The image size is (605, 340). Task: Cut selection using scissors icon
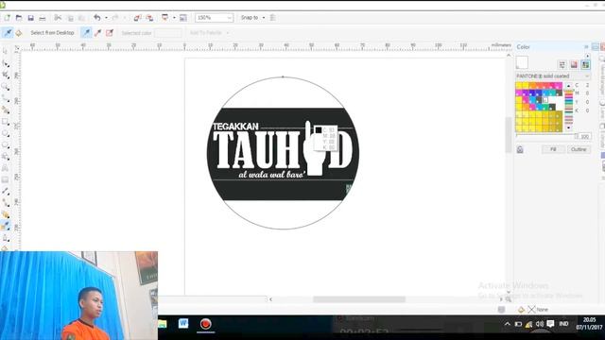[x=58, y=18]
